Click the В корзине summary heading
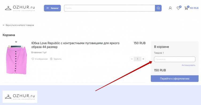 tap(161, 47)
